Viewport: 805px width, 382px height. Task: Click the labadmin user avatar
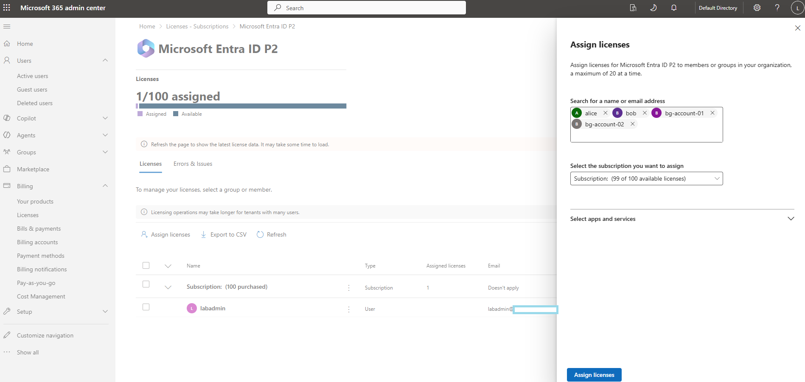point(192,308)
